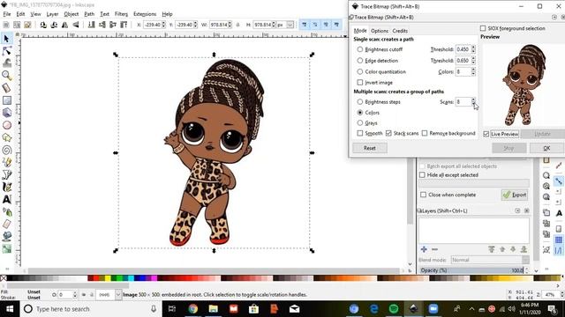Enable SIOX foreground selection
Image resolution: width=565 pixels, height=317 pixels.
click(483, 28)
